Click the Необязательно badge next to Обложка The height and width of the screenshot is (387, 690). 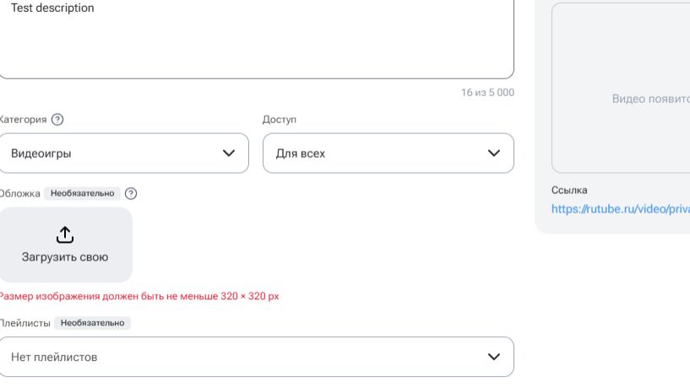pos(82,194)
